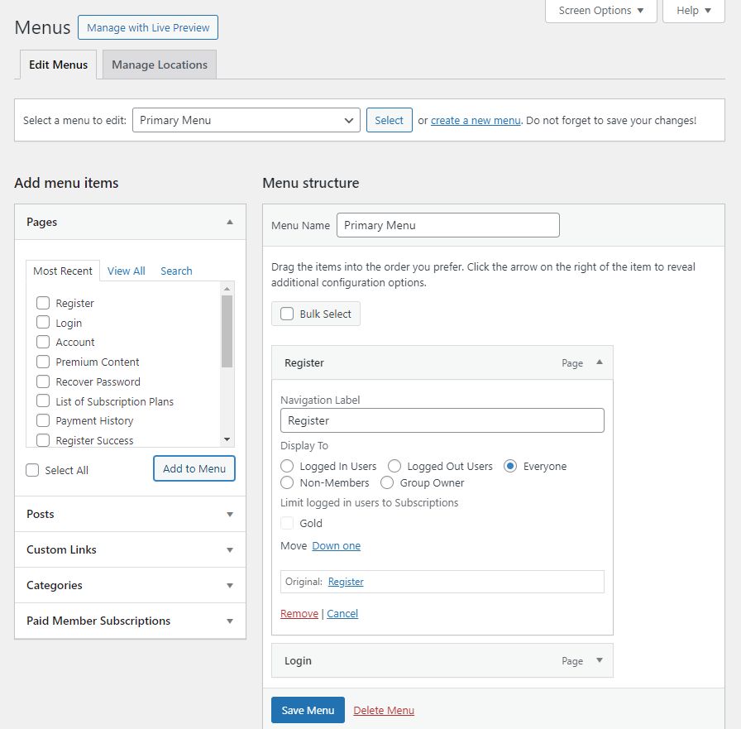The image size is (741, 729).
Task: Click the Save Menu button
Action: click(x=308, y=710)
